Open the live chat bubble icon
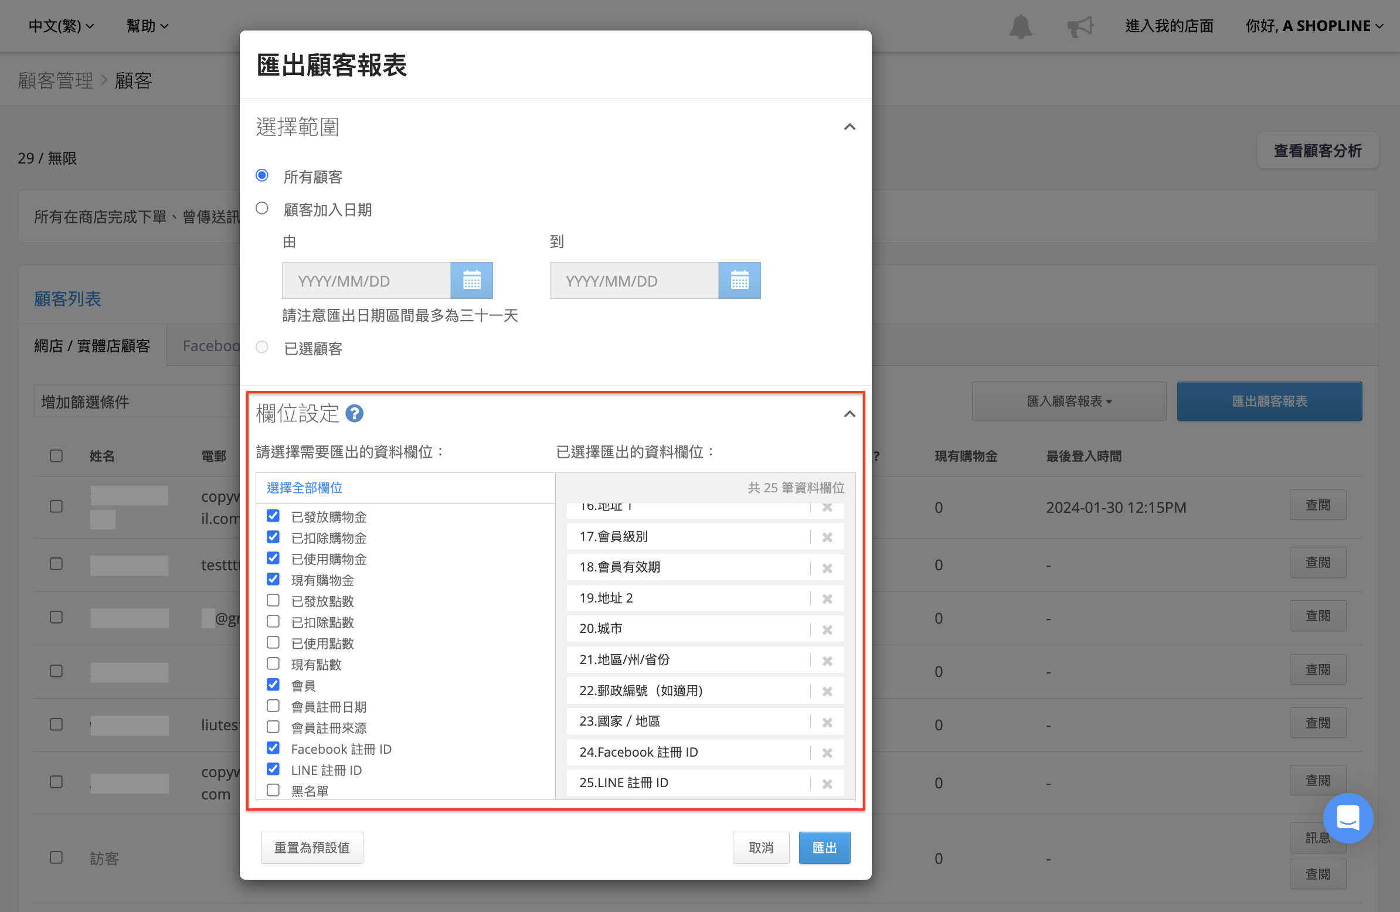1400x912 pixels. point(1348,817)
